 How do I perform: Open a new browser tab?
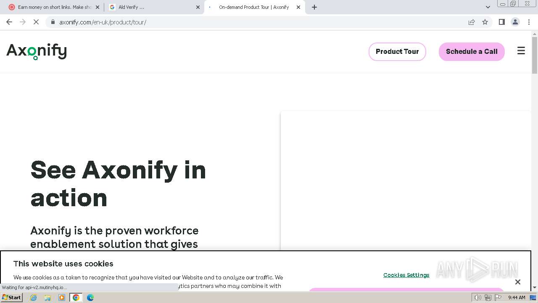(314, 7)
